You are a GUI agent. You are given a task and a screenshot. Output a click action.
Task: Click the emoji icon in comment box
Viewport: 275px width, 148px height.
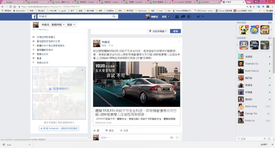tap(177, 137)
